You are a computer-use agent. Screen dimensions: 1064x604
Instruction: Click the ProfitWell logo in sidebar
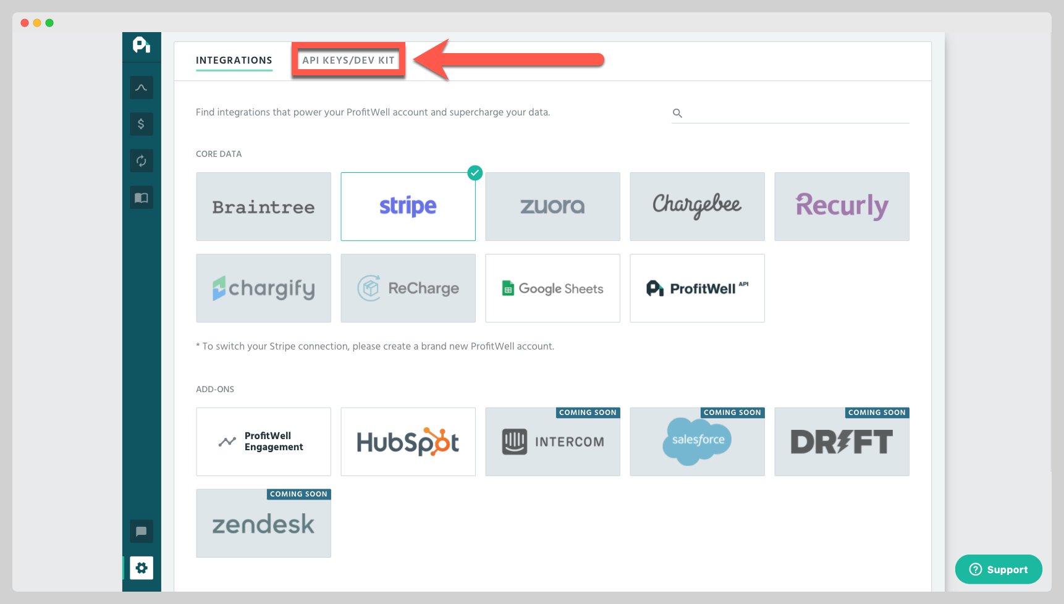coord(141,45)
